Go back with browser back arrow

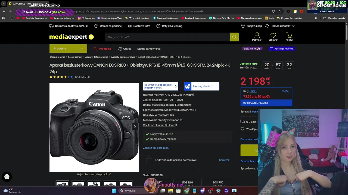pyautogui.click(x=4, y=11)
